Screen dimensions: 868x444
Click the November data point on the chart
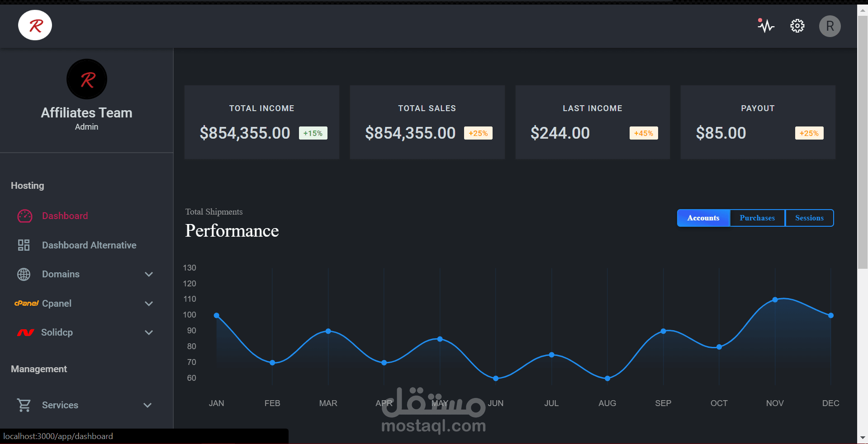(x=774, y=299)
